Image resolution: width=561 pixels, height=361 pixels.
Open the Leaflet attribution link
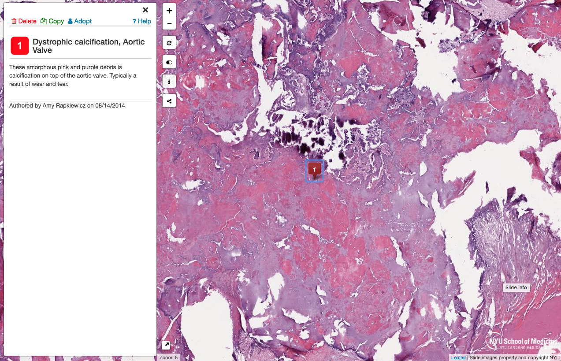click(x=458, y=357)
